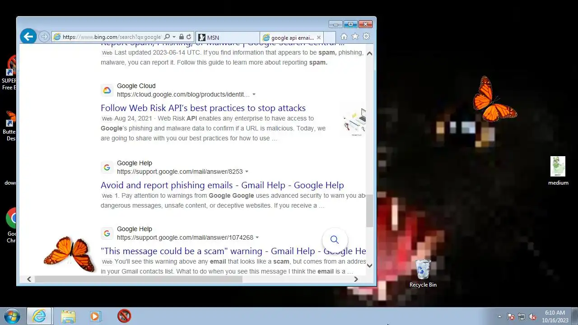Open the Tools gear menu
Viewport: 578px width, 325px height.
pos(366,37)
